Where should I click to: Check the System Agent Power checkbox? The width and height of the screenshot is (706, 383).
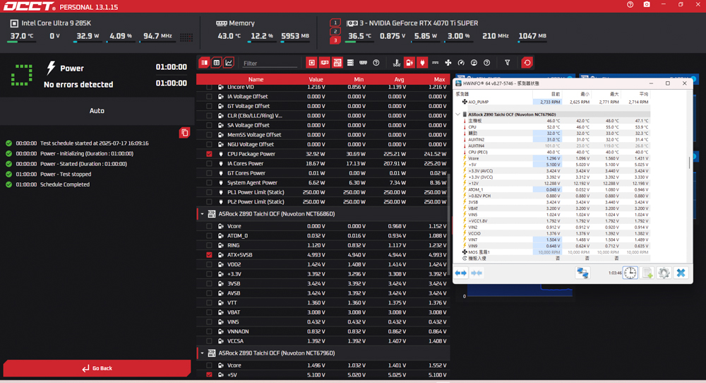[x=209, y=182]
